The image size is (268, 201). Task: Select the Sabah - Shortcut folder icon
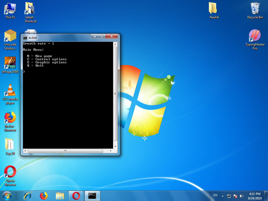[30, 12]
